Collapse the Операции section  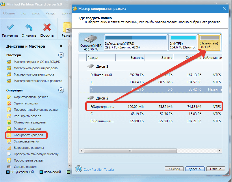(61, 90)
